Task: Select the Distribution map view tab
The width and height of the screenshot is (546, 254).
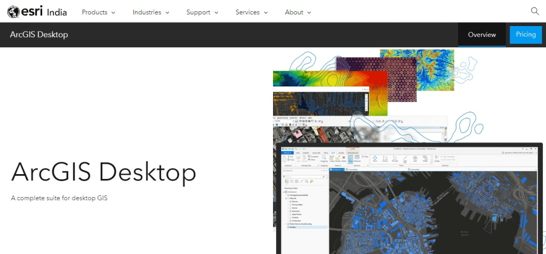Action: coord(337,169)
